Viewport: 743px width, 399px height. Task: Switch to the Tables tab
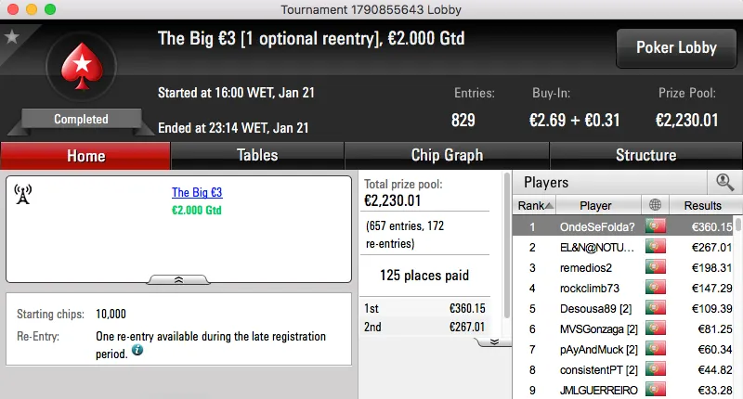(257, 155)
